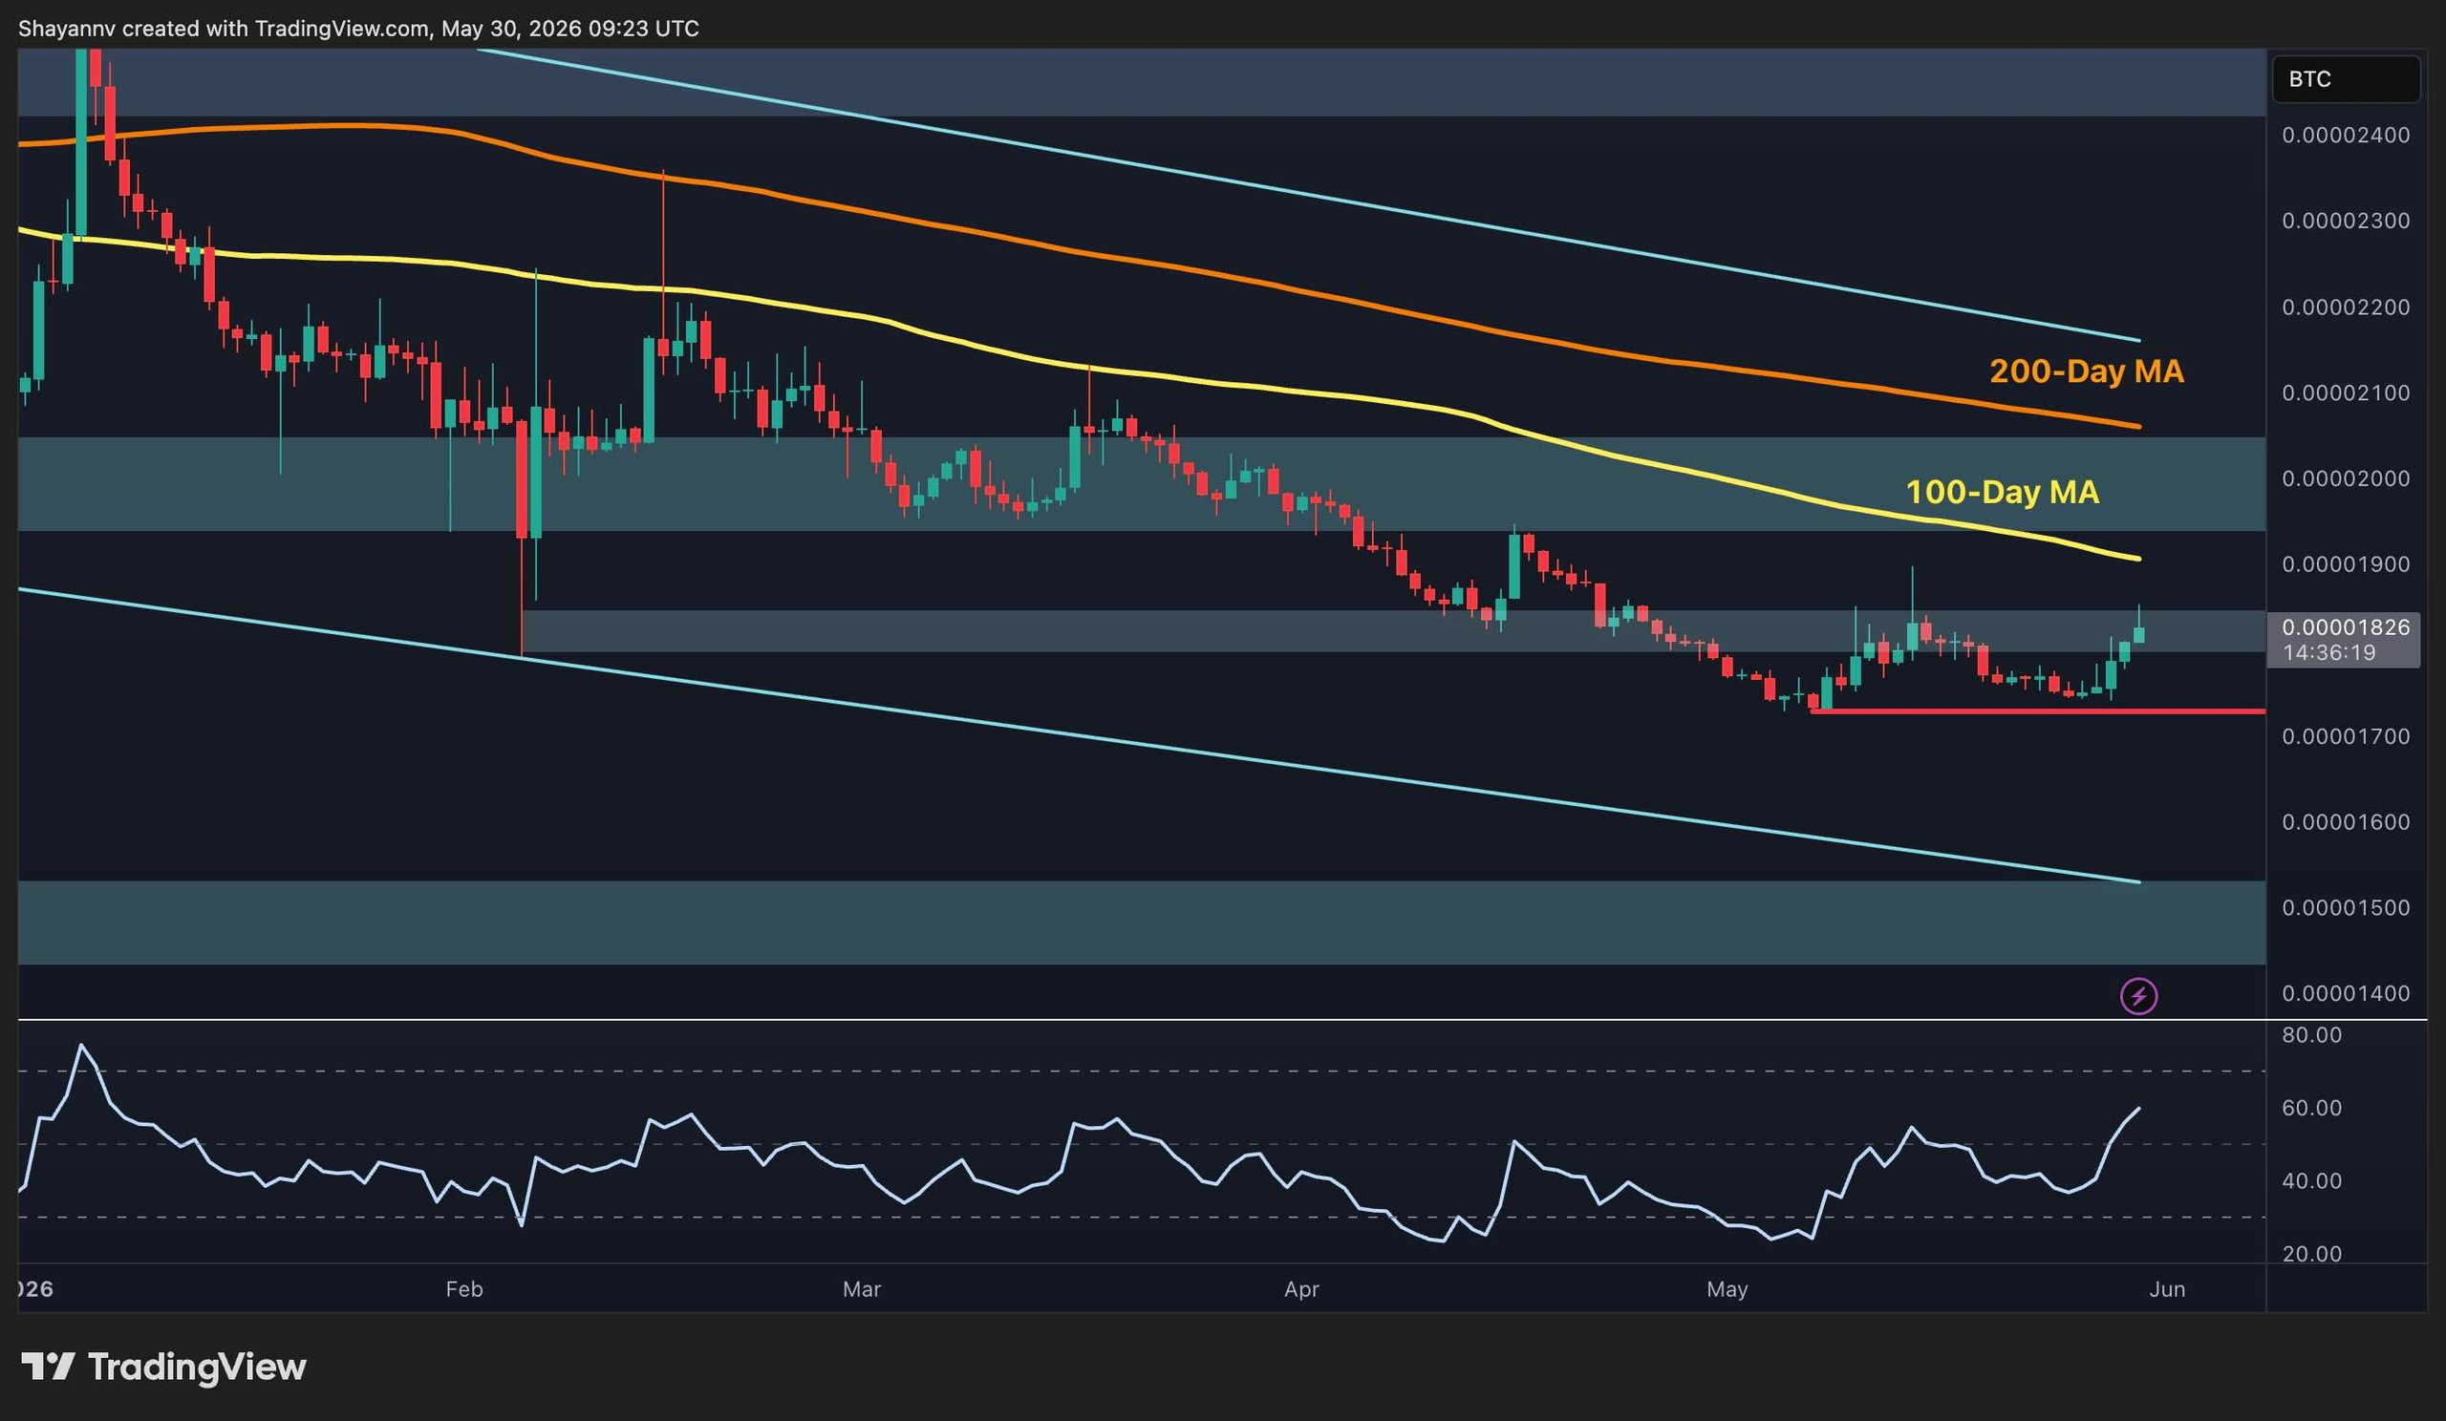
Task: Click the TradingView logo
Action: (163, 1367)
